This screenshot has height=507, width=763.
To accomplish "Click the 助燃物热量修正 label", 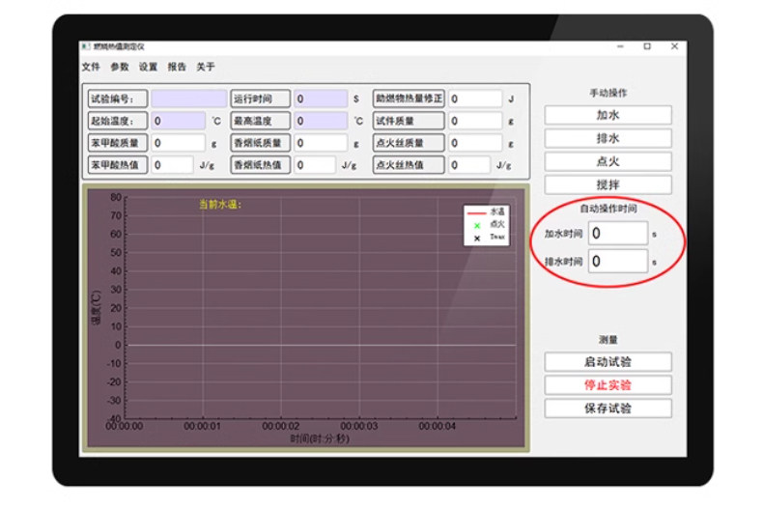I will (409, 99).
